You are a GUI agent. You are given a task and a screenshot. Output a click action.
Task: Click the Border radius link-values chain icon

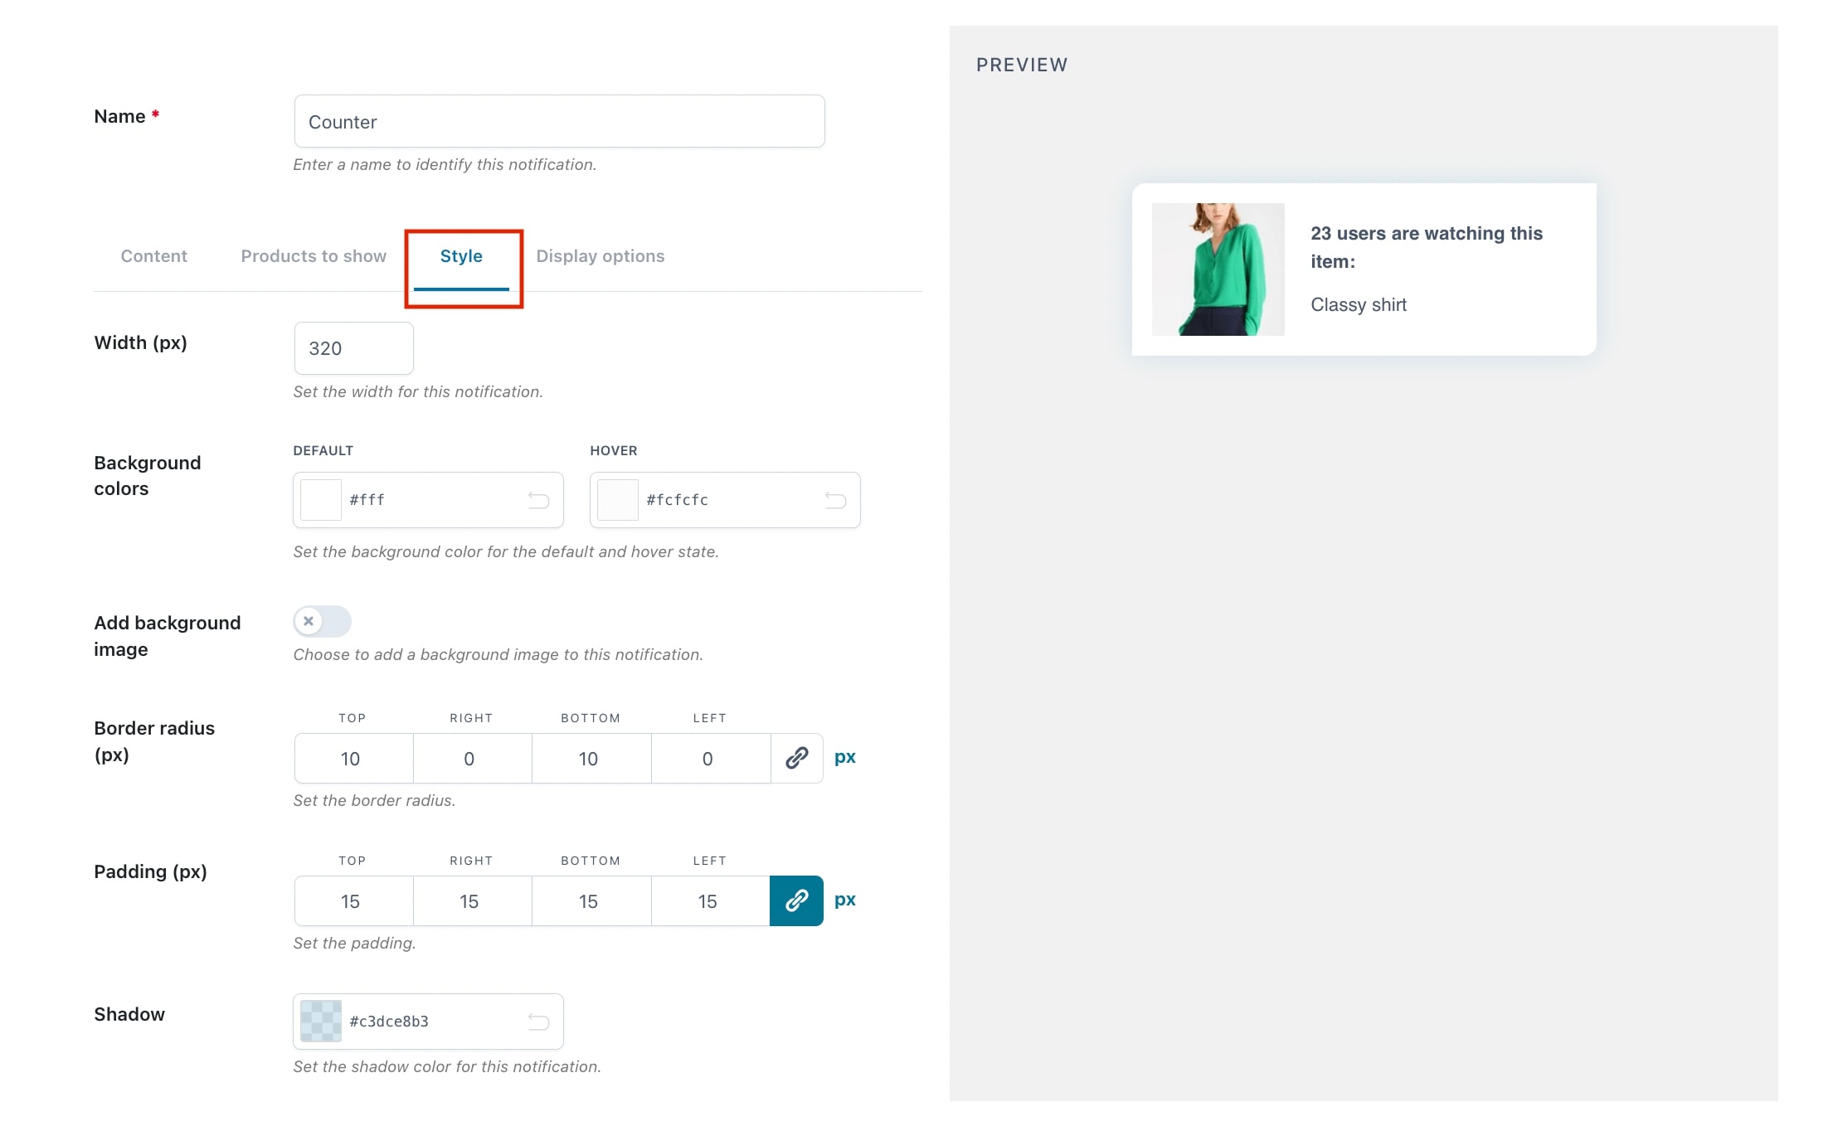pos(796,758)
